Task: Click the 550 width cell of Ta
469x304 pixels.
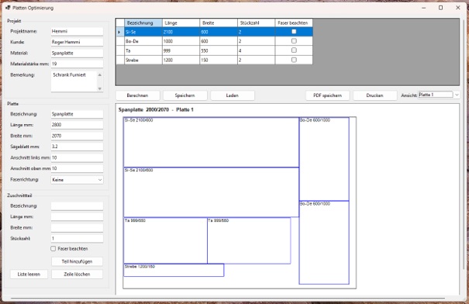Action: (219, 50)
